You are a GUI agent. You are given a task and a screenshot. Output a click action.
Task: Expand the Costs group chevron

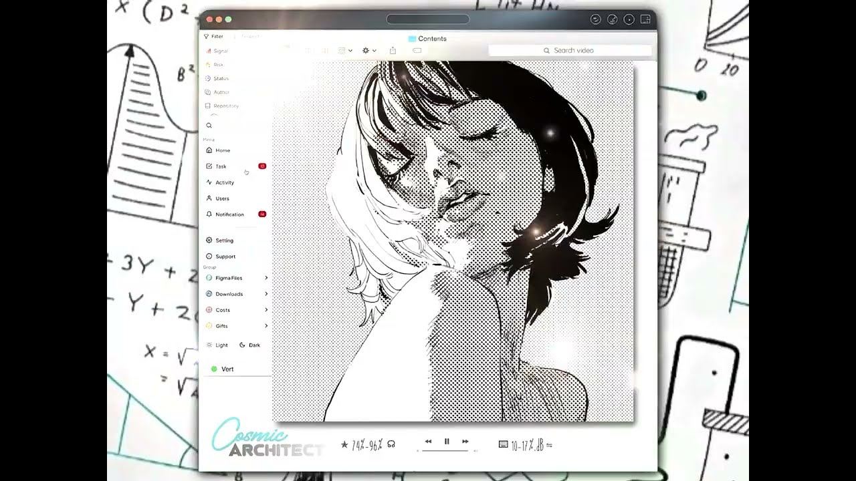[x=266, y=310]
